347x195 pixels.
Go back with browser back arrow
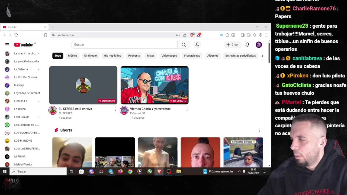(x=4, y=35)
